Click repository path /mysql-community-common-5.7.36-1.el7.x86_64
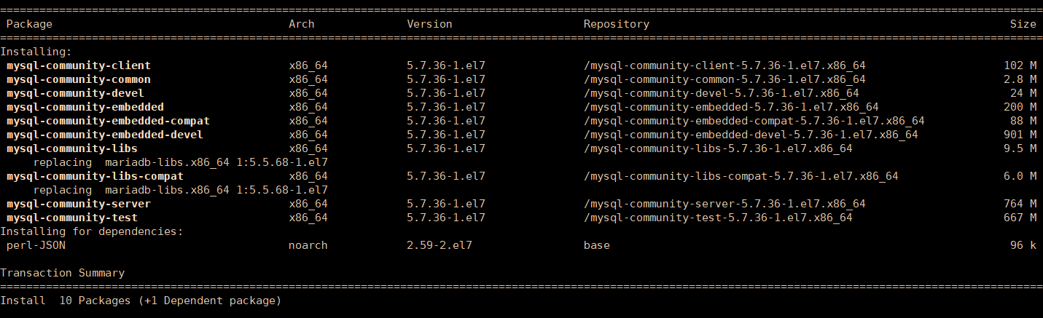 724,79
